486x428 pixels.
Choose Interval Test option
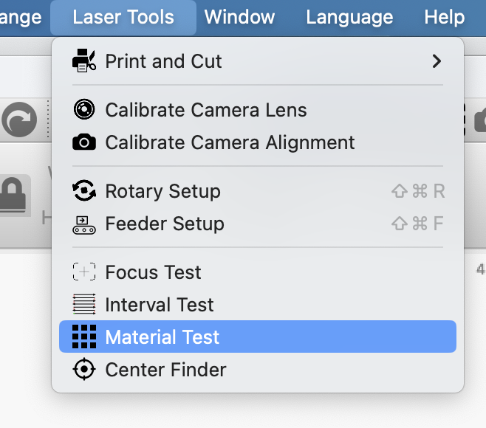(x=160, y=305)
